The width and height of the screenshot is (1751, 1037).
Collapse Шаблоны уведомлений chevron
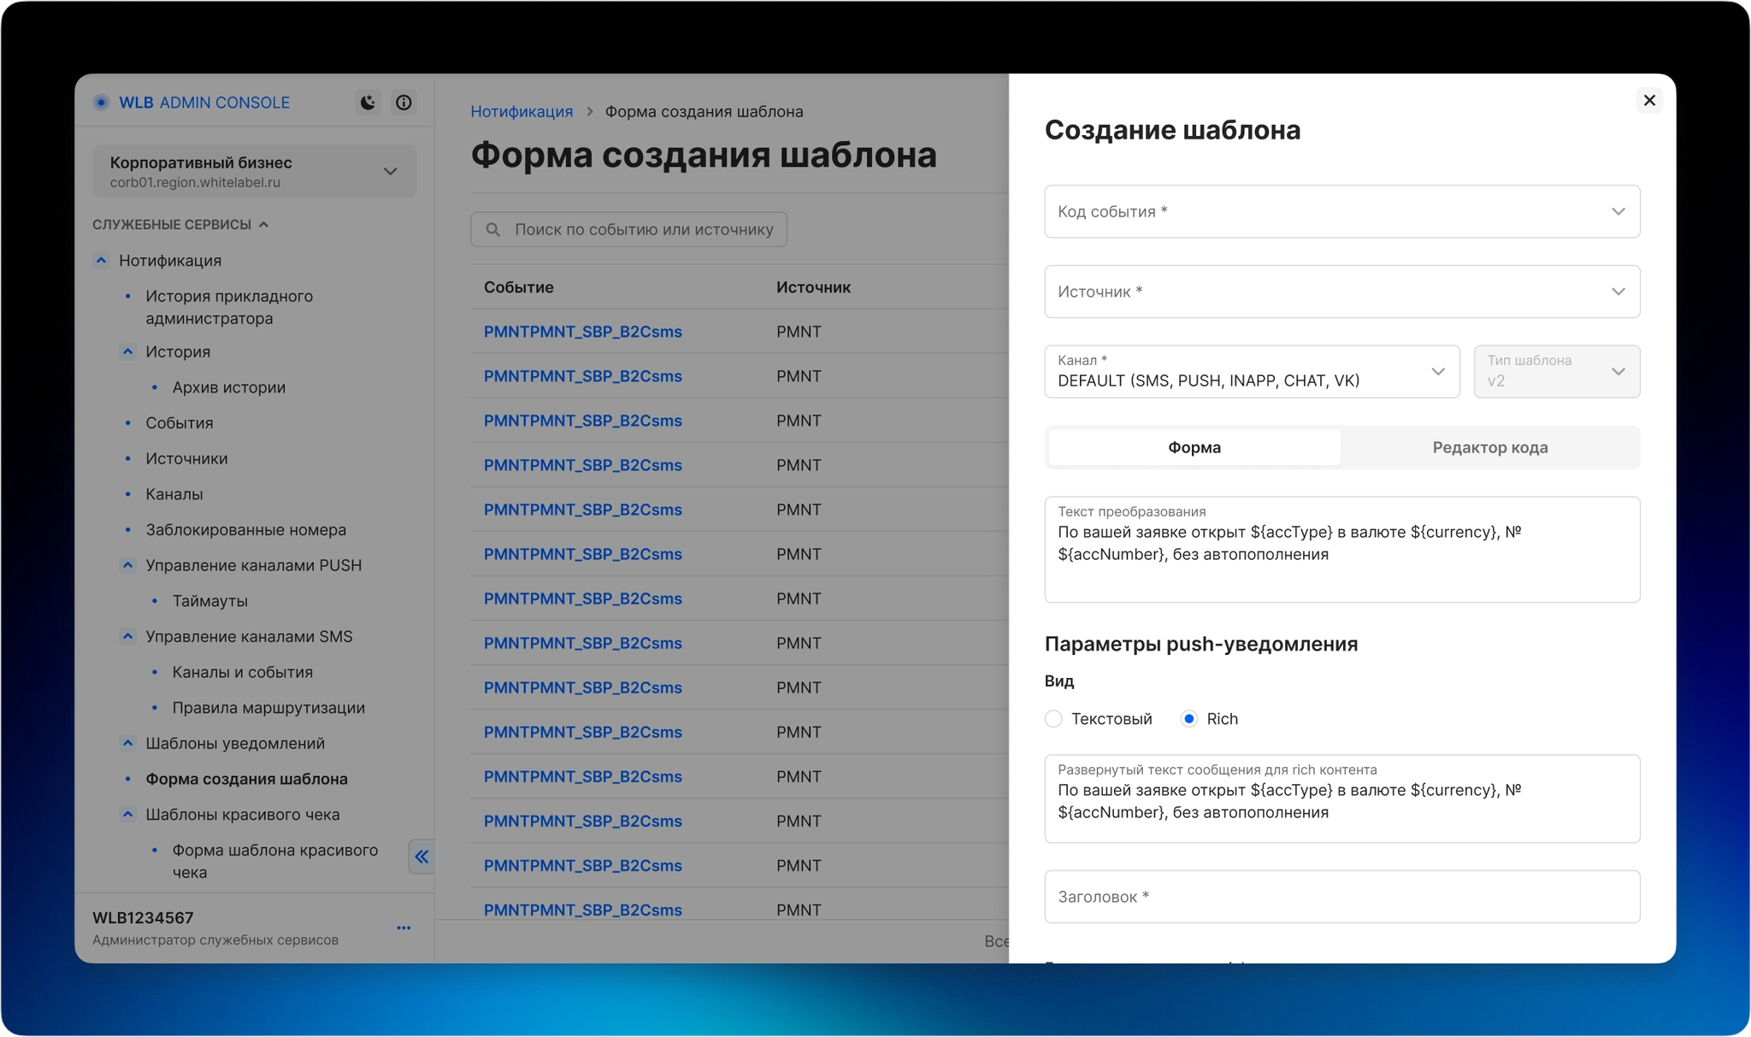(x=127, y=743)
